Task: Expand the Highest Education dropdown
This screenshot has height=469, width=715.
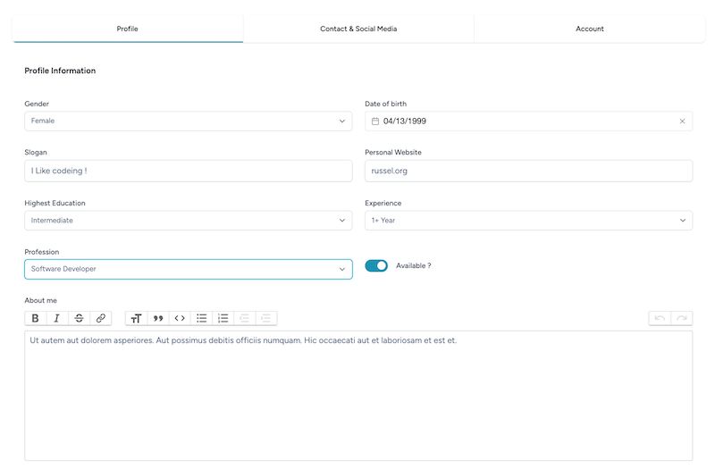Action: tap(189, 221)
